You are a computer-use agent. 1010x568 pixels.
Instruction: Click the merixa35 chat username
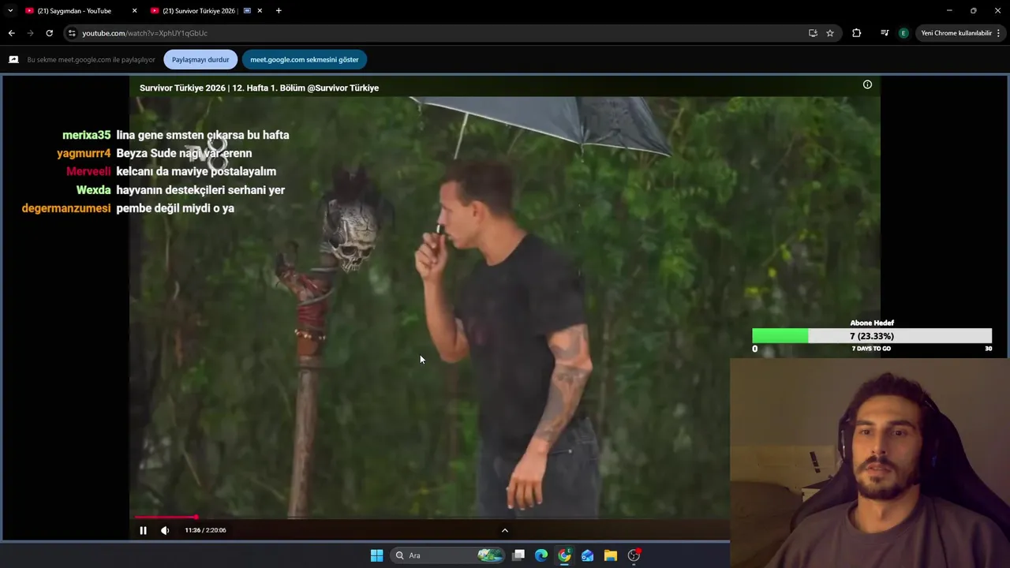pos(87,135)
